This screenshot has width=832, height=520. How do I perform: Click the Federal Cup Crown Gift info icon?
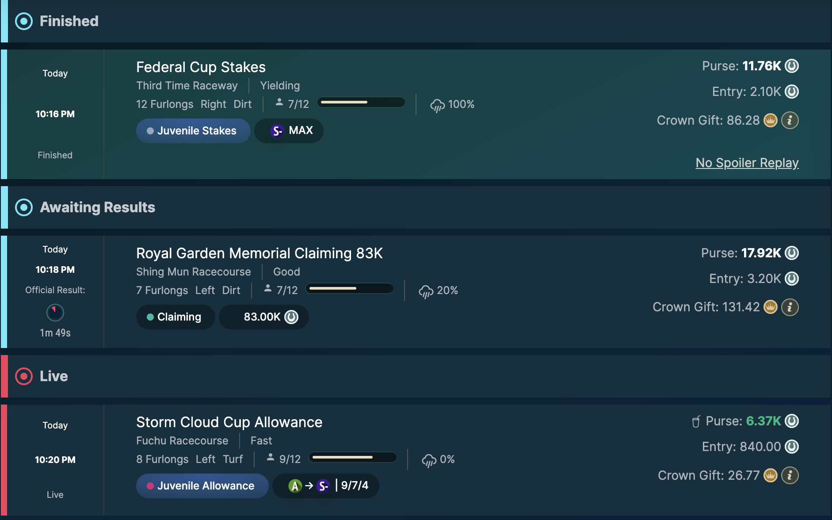click(790, 120)
